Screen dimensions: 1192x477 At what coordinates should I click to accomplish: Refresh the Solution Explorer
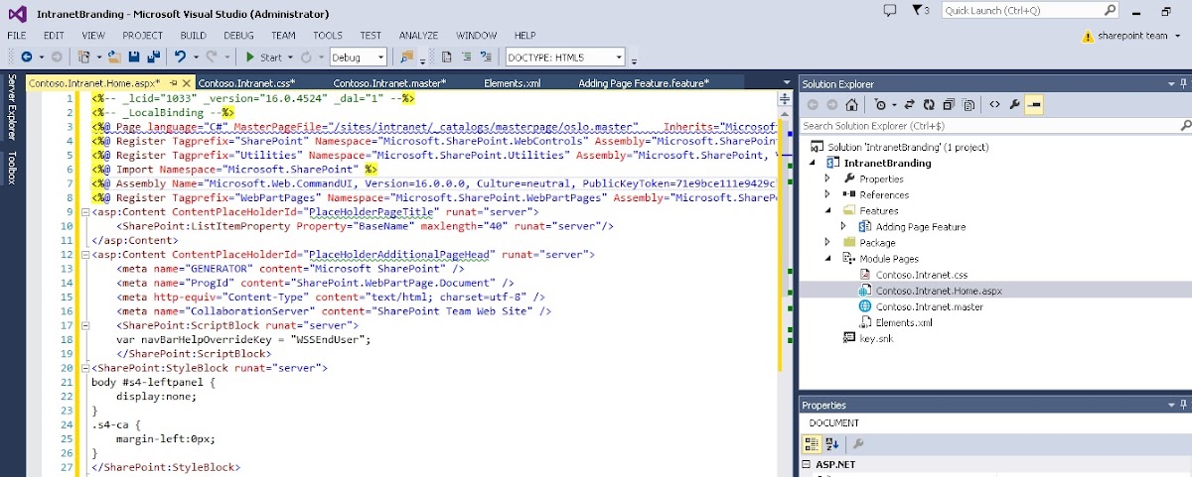click(x=929, y=104)
